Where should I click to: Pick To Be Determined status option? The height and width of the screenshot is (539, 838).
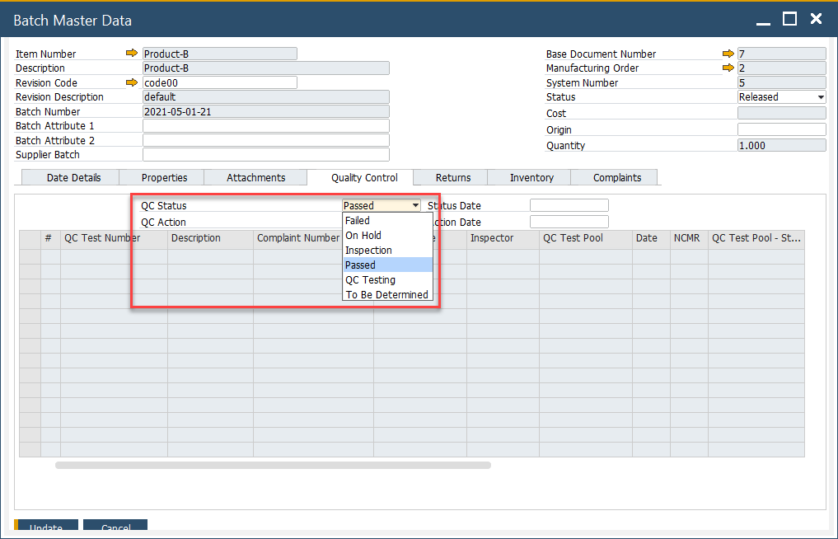[387, 295]
